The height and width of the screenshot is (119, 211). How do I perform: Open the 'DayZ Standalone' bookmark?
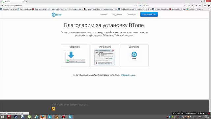pyautogui.click(x=126, y=9)
